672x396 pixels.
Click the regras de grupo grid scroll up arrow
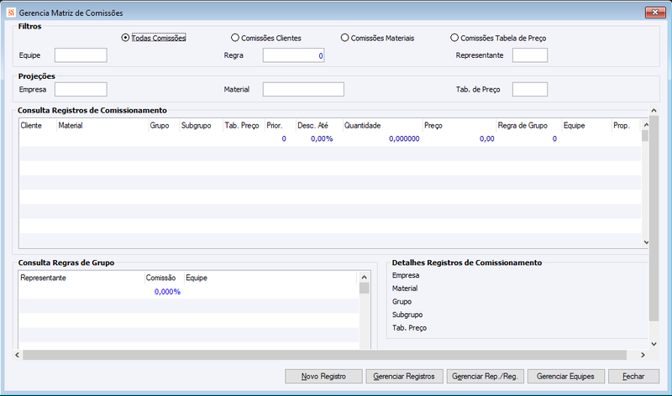click(365, 277)
